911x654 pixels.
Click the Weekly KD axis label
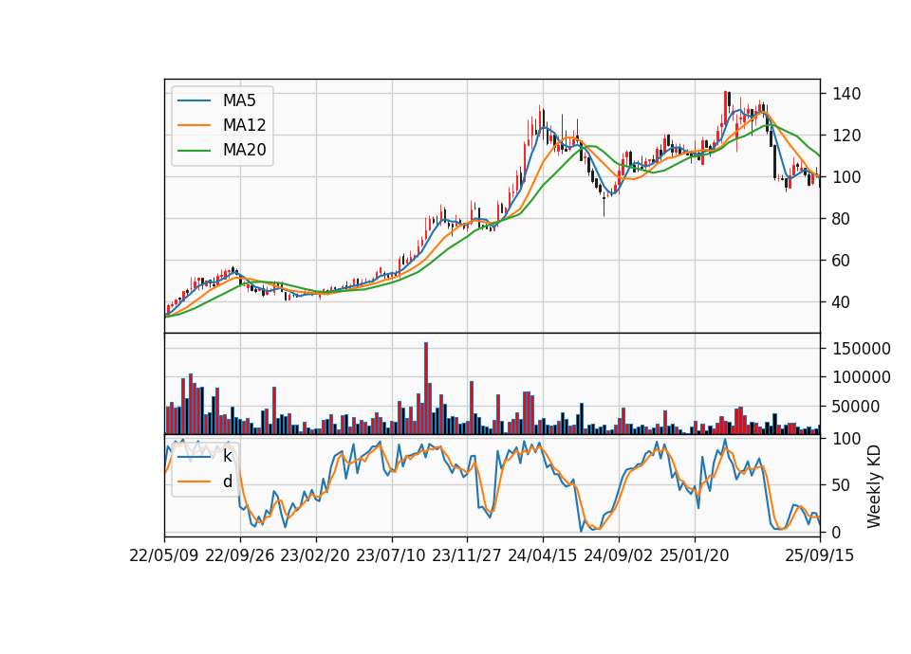[x=873, y=486]
